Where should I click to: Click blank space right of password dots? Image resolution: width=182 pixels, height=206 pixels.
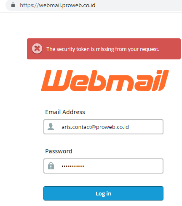coord(123,166)
